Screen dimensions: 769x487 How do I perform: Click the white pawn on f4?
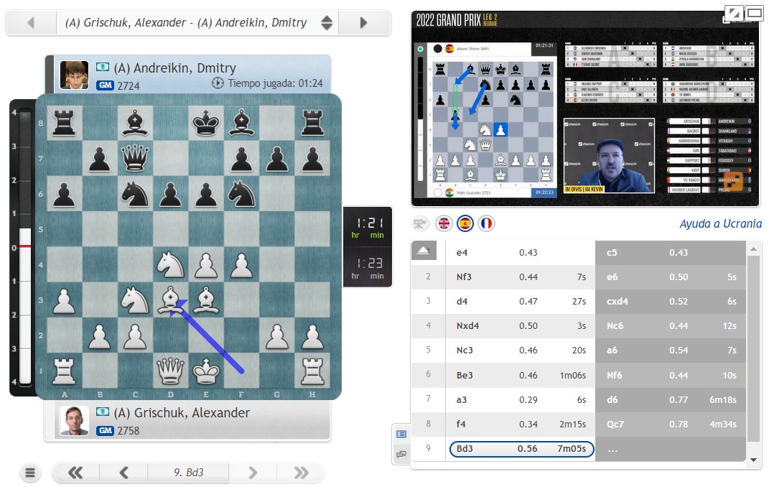tap(241, 265)
